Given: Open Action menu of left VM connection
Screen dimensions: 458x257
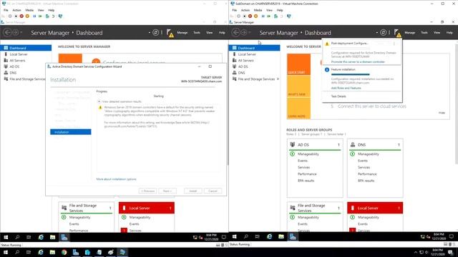Looking at the screenshot, I should (x=16, y=10).
